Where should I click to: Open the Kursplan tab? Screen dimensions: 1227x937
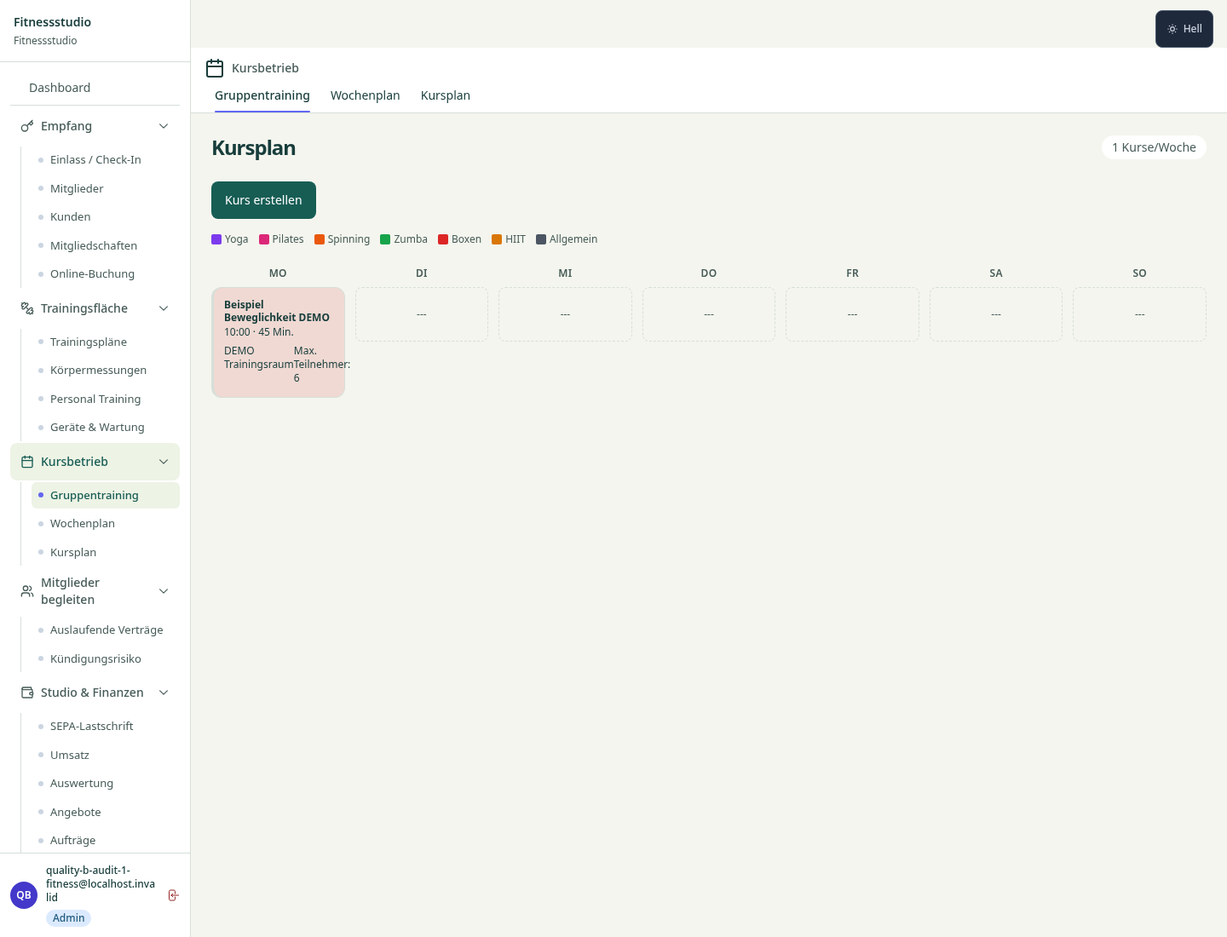(x=446, y=95)
